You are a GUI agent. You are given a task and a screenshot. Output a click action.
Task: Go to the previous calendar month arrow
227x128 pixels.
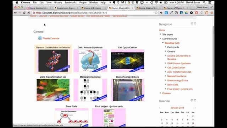[x=160, y=108]
